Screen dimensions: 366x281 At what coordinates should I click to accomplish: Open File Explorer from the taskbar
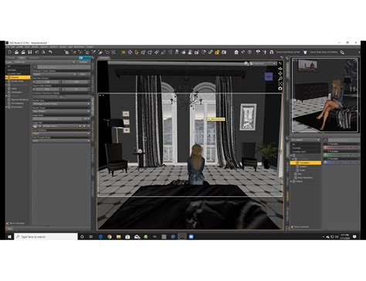118,237
